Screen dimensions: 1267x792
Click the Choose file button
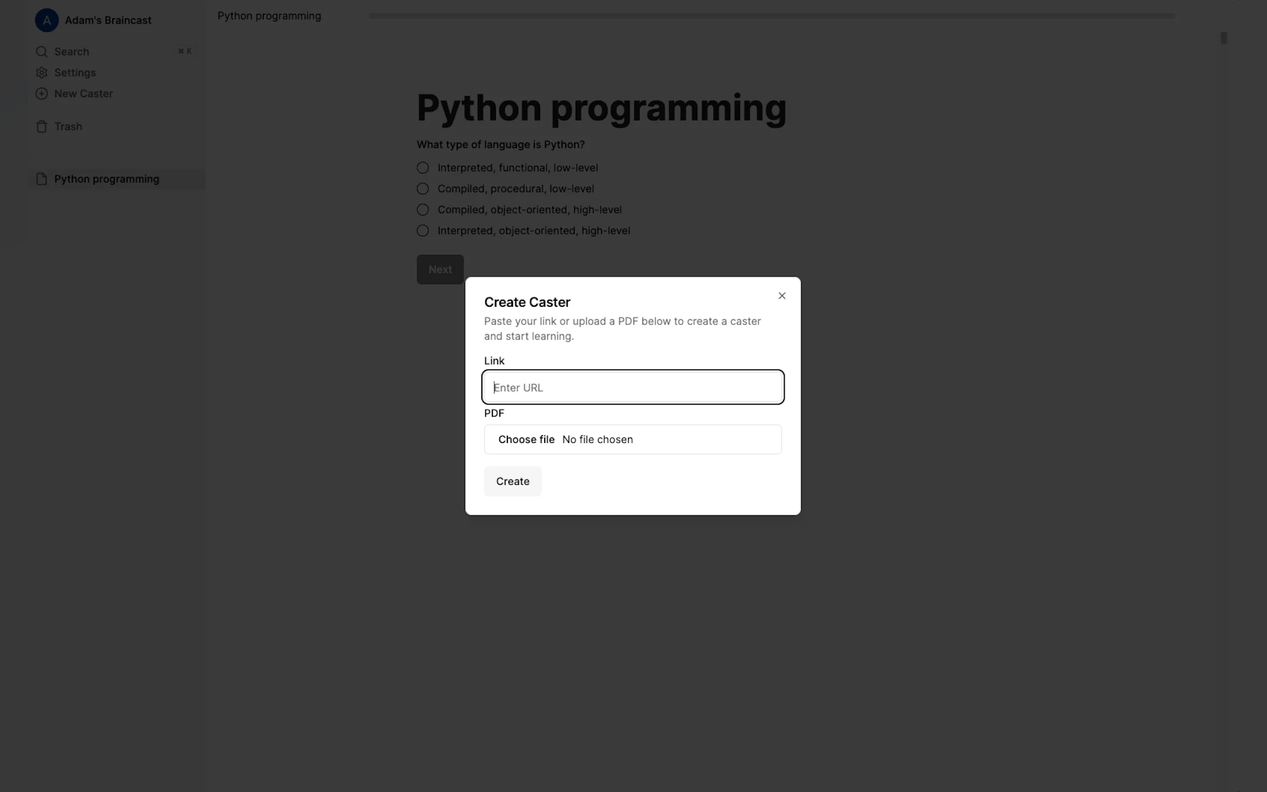click(526, 439)
